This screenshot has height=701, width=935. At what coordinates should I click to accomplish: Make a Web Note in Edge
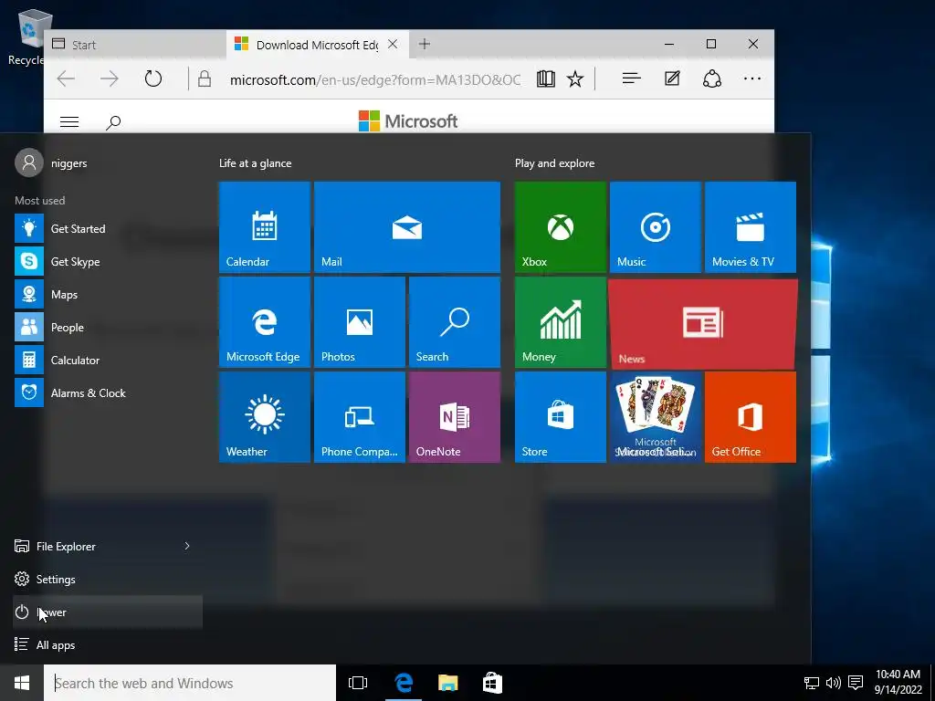point(672,78)
